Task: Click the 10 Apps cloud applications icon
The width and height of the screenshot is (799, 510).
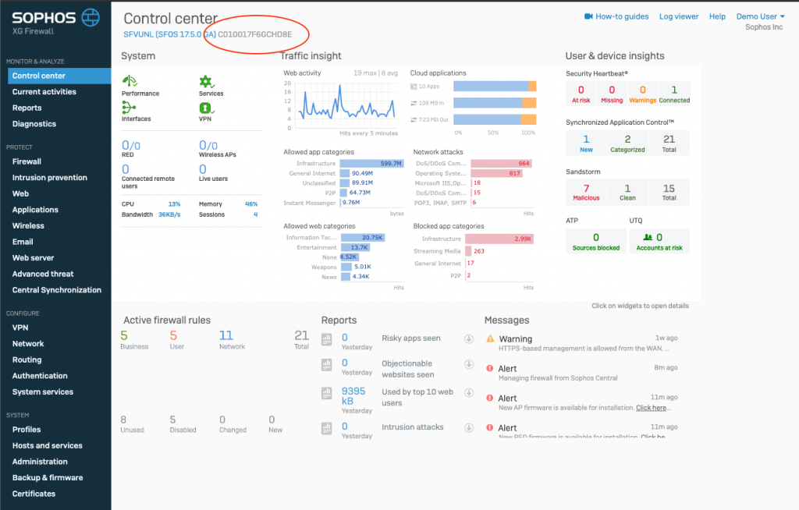Action: [x=414, y=87]
